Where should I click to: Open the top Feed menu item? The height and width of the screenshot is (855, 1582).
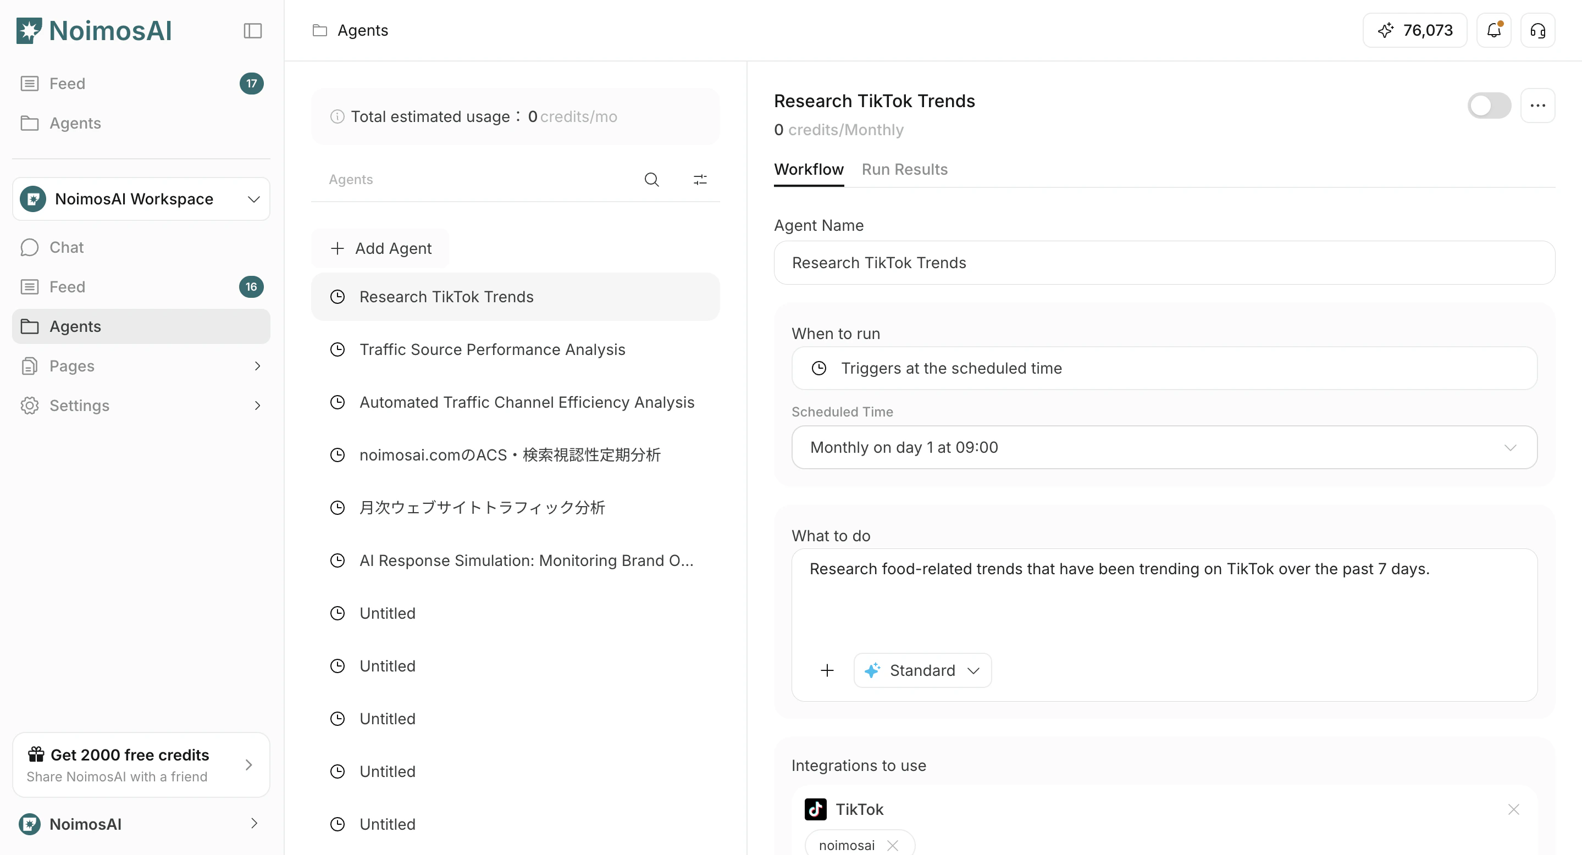point(141,84)
